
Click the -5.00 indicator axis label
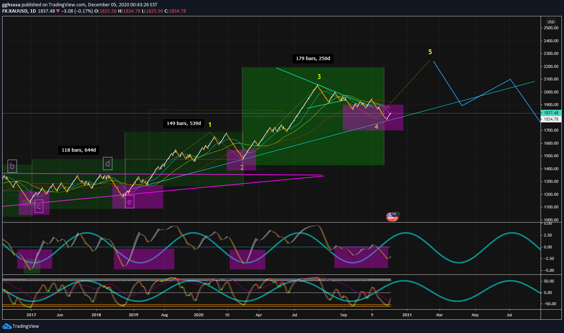click(x=548, y=270)
